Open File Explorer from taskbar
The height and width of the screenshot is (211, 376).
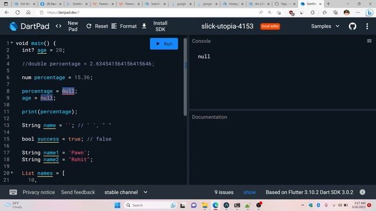[204, 205]
